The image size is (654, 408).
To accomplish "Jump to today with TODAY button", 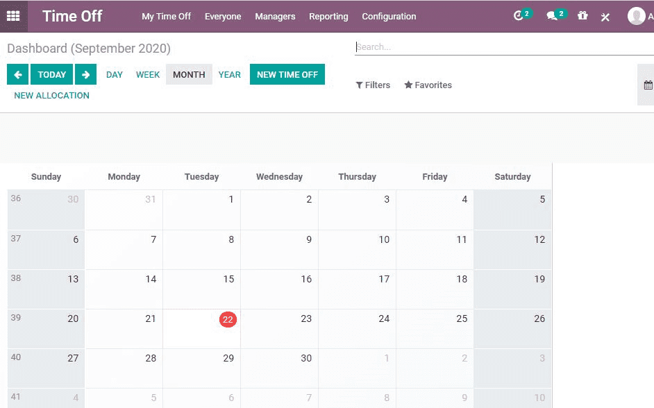I will point(51,75).
